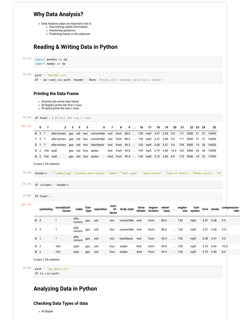Click the 'Why Data Analysis?' heading
This screenshot has height=320, width=240.
pyautogui.click(x=58, y=14)
